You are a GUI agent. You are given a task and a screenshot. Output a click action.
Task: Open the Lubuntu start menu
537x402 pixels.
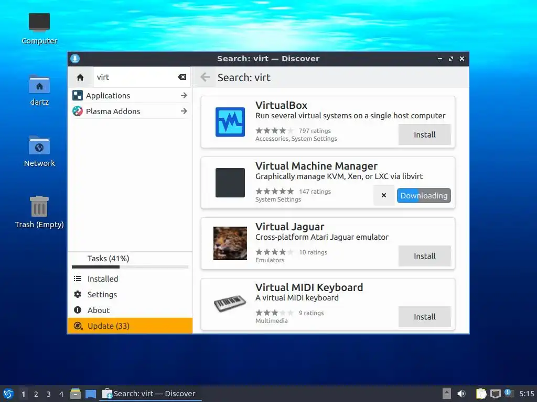[x=8, y=394]
